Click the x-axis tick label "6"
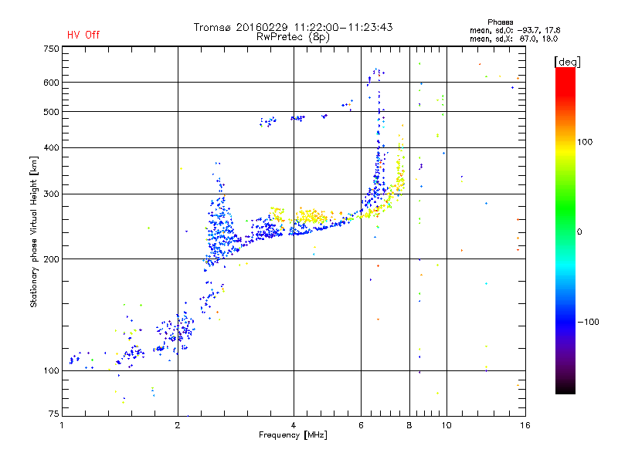Viewport: 618px width, 463px height. pos(361,425)
